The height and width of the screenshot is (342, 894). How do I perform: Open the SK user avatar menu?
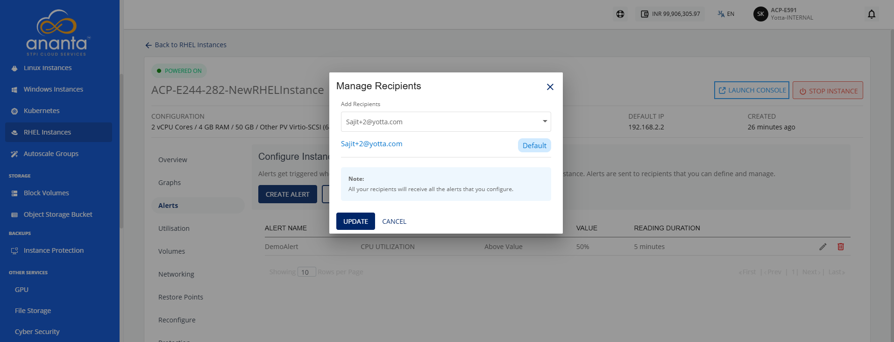[760, 14]
